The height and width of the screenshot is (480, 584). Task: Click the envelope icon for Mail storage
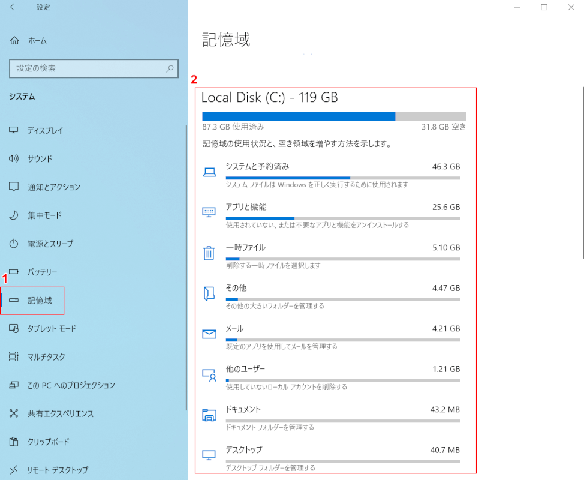click(209, 334)
